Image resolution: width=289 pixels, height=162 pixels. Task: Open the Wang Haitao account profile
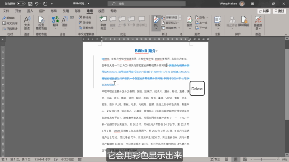232,4
